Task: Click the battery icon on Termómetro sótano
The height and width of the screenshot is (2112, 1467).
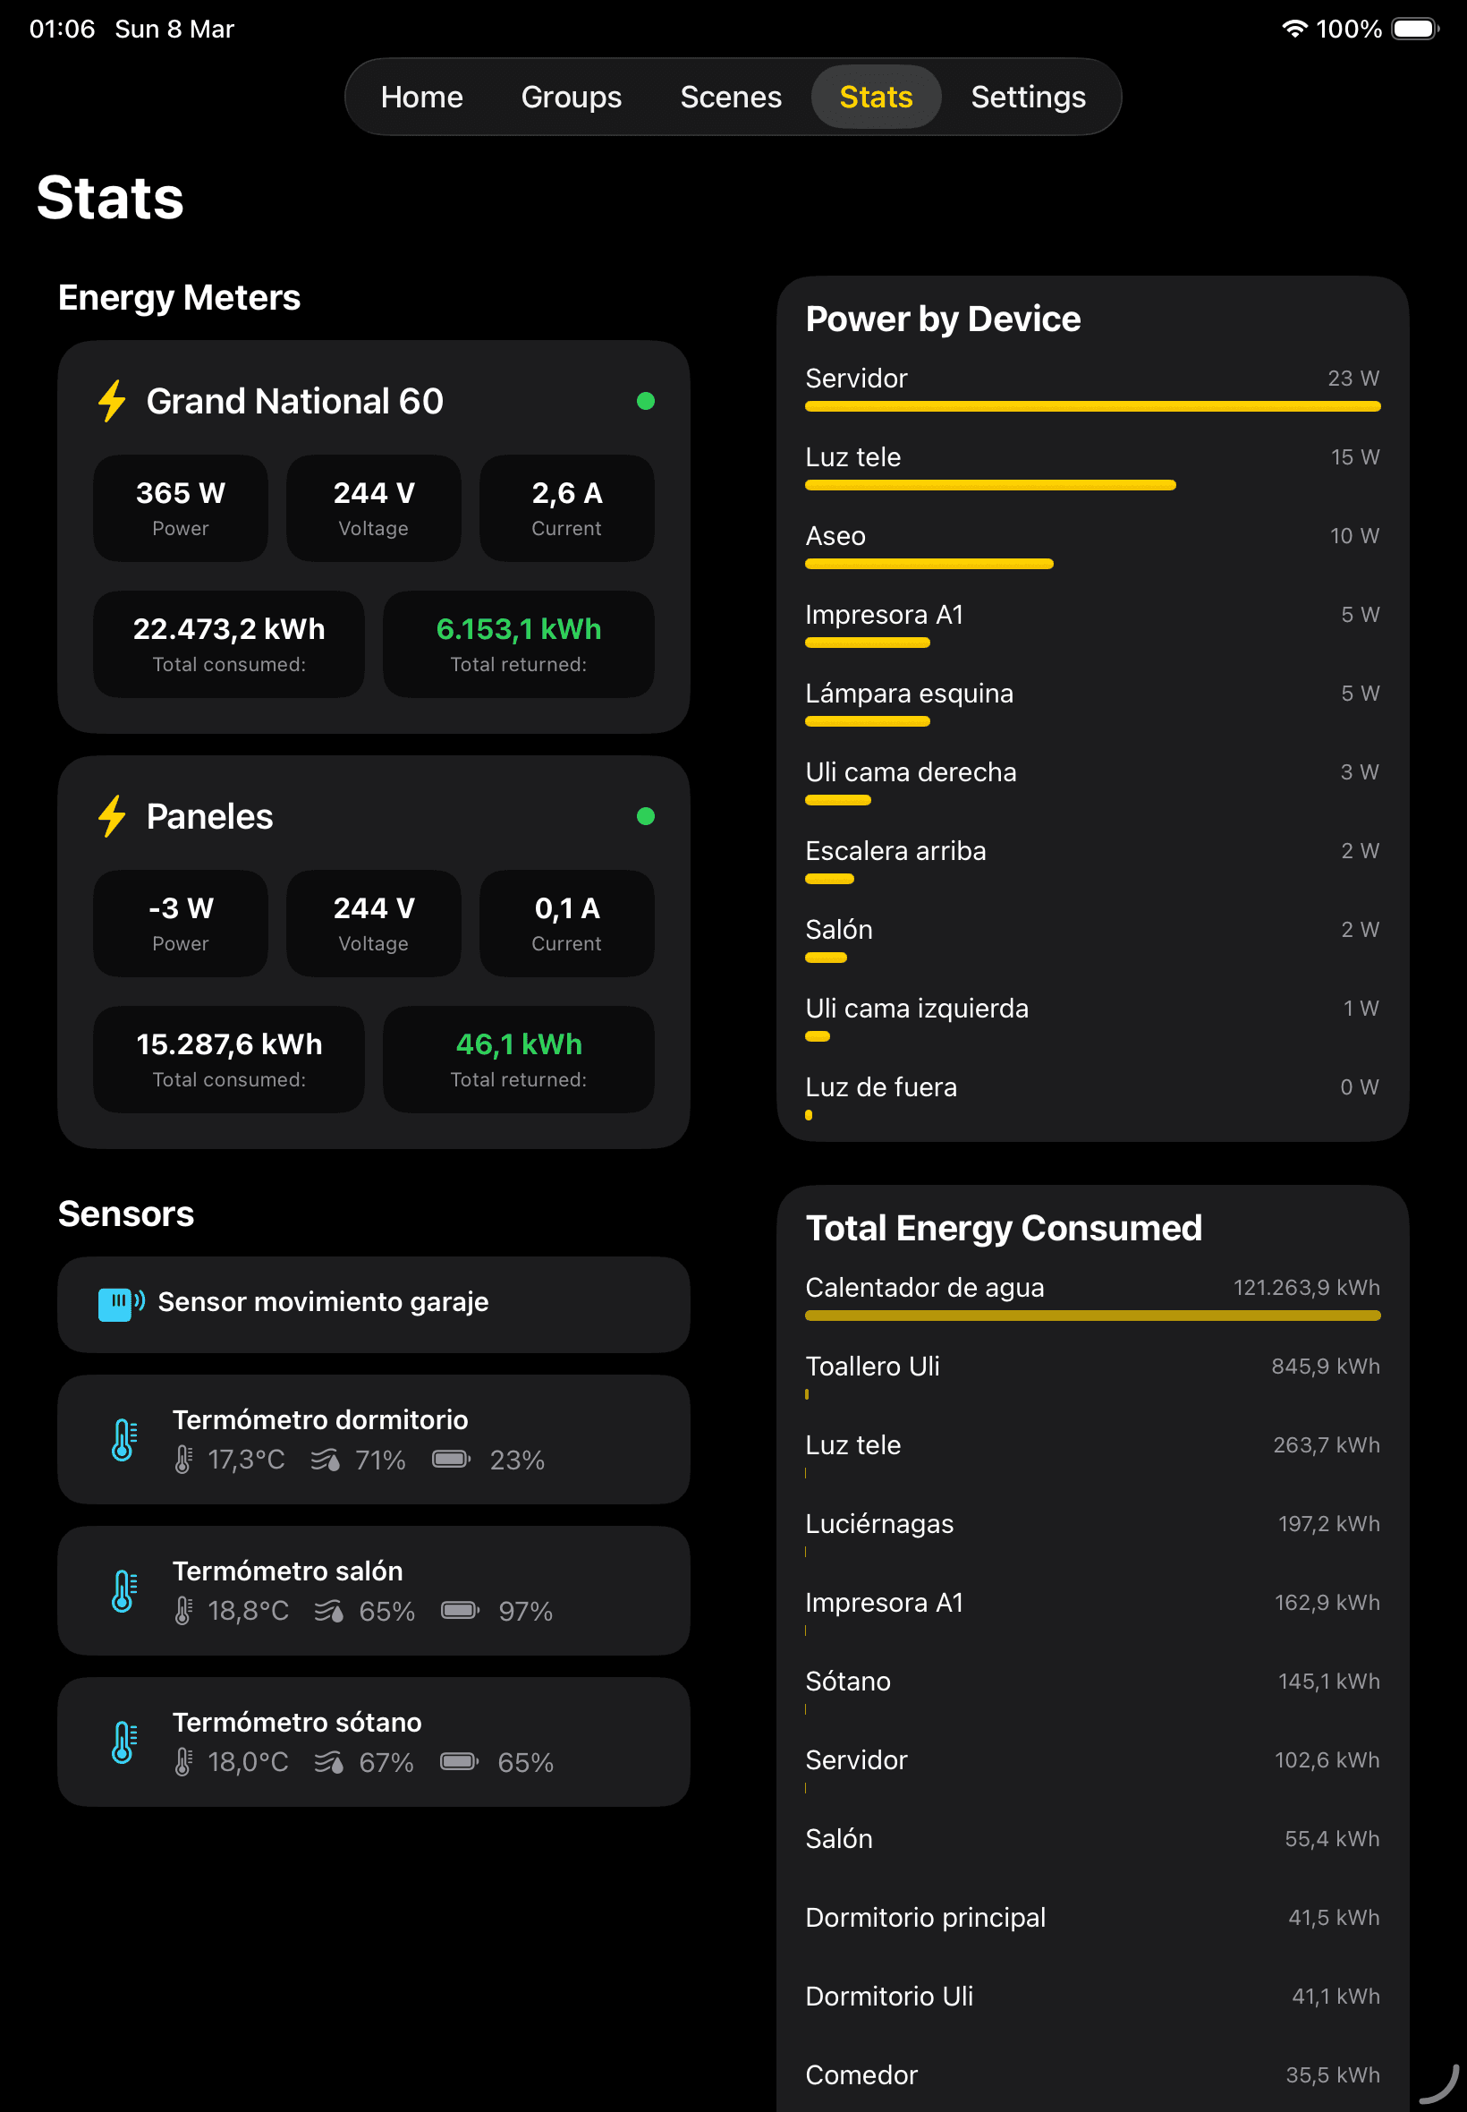Action: click(460, 1762)
